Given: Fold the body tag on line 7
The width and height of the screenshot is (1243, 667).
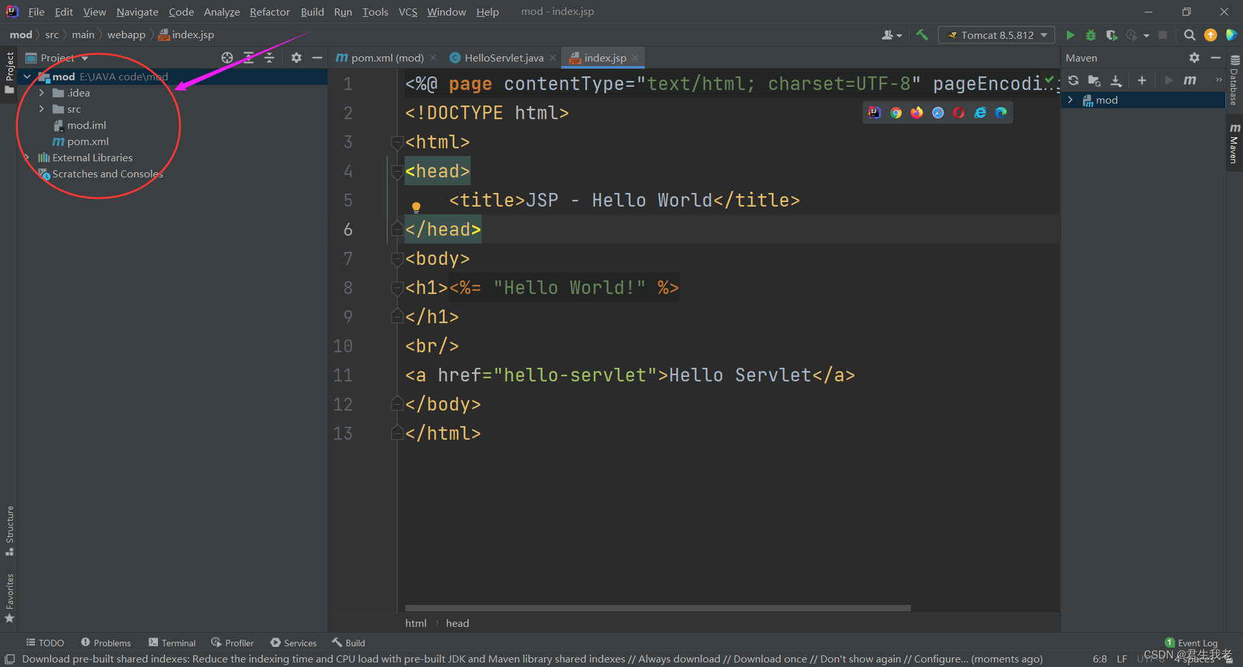Looking at the screenshot, I should click(x=397, y=258).
